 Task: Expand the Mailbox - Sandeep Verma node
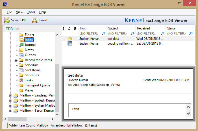point(11,96)
